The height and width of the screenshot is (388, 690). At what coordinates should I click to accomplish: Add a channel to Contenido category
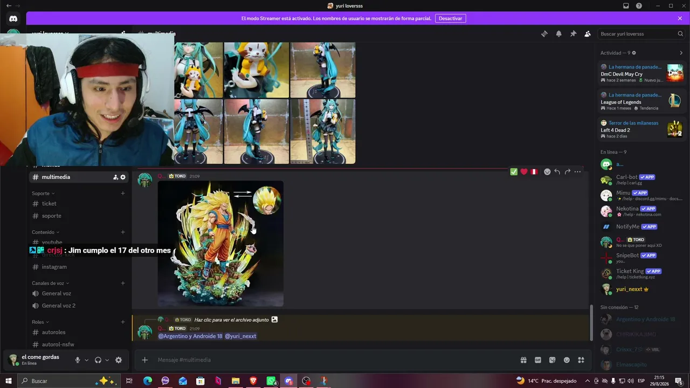123,232
